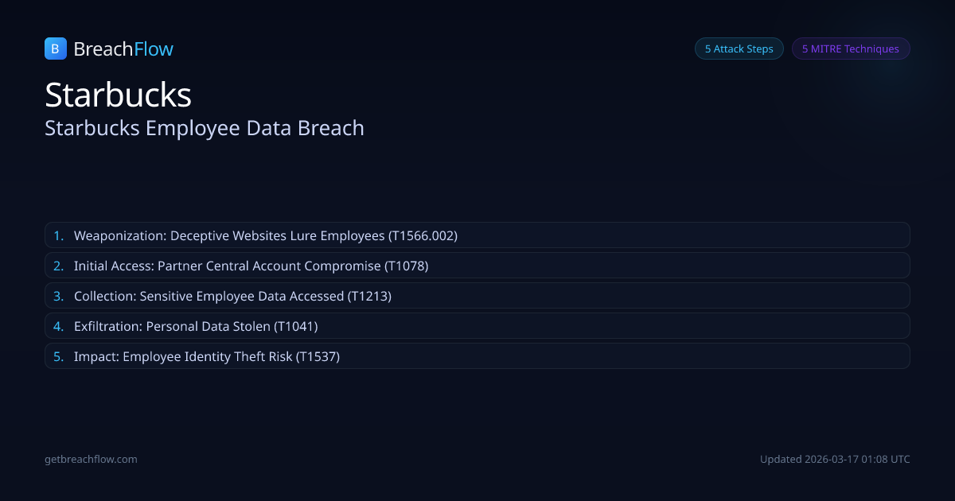955x501 pixels.
Task: Click the Starbucks company heading
Action: (x=118, y=95)
